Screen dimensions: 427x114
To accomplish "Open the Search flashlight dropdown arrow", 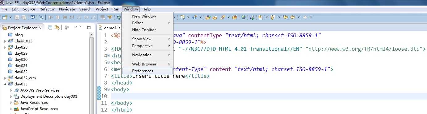I will (x=228, y=17).
